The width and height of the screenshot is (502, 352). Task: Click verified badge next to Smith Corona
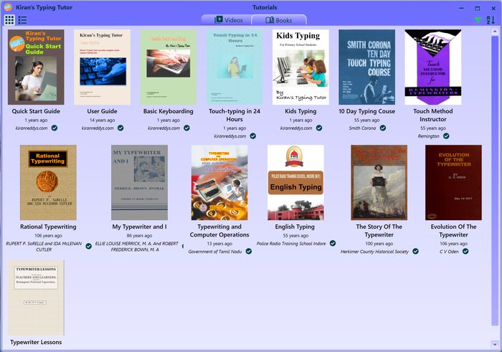383,128
